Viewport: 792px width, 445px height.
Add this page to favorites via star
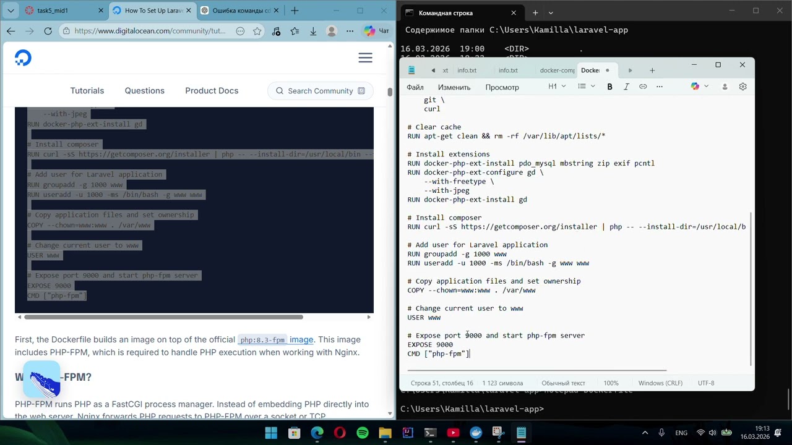pos(257,31)
